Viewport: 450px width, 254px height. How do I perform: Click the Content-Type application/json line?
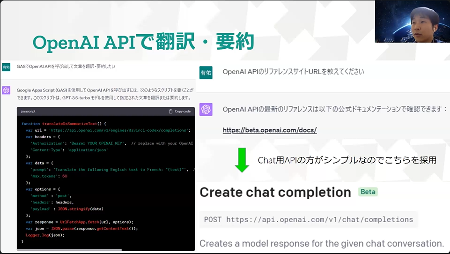click(x=69, y=150)
